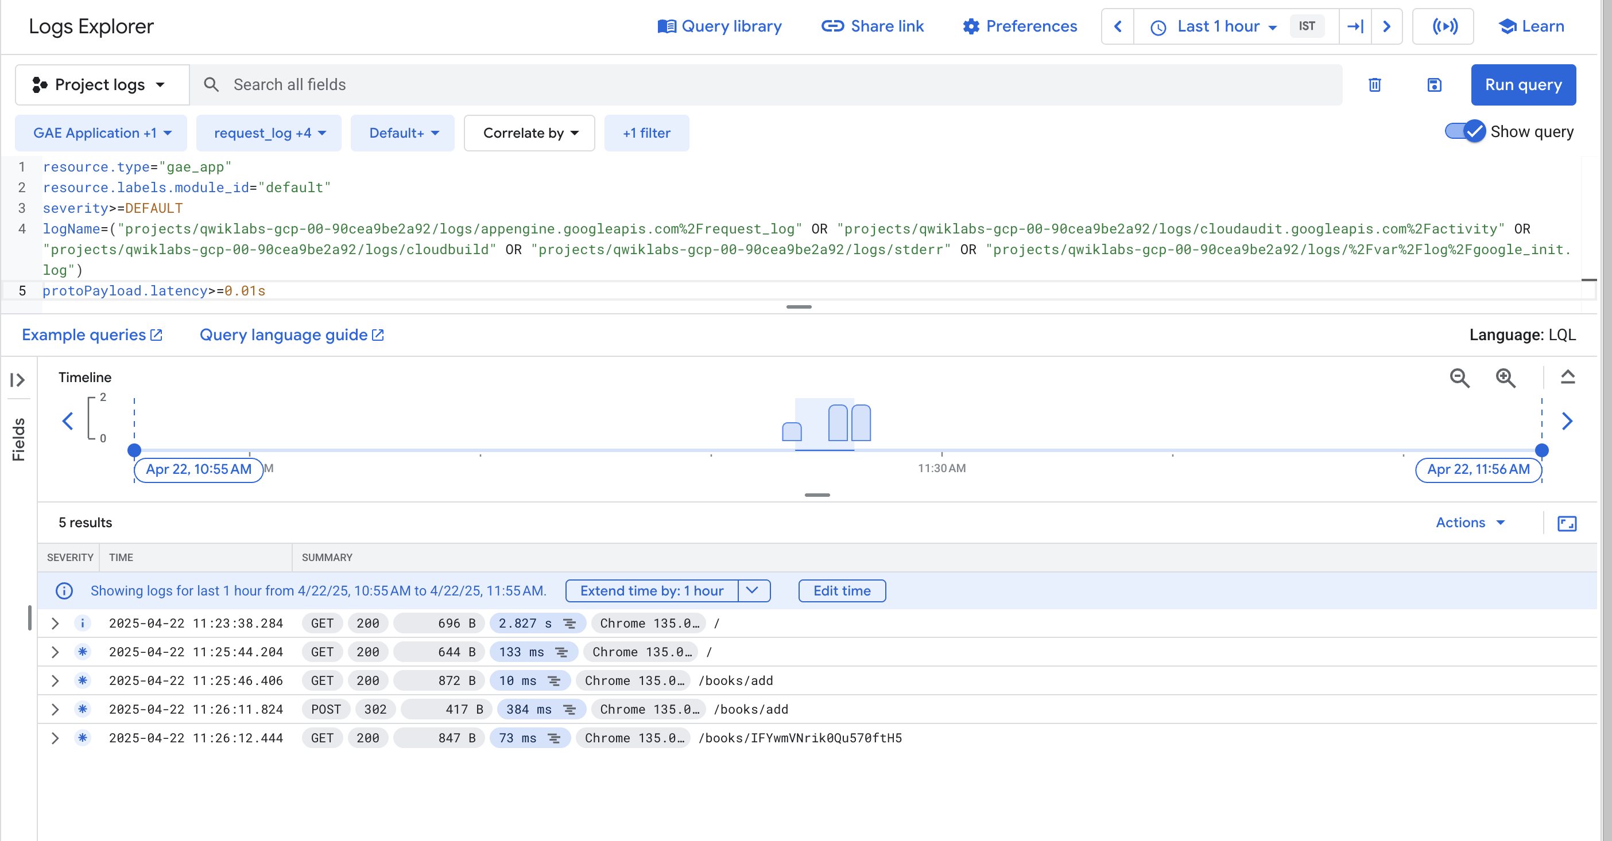Open Example queries link
This screenshot has height=841, width=1612.
click(x=92, y=334)
